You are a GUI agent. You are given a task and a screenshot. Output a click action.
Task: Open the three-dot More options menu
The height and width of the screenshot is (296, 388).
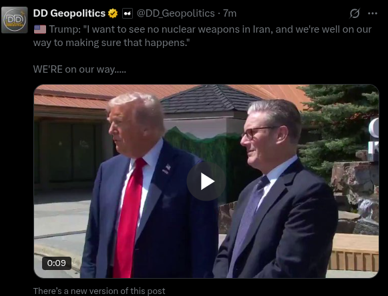(x=373, y=13)
